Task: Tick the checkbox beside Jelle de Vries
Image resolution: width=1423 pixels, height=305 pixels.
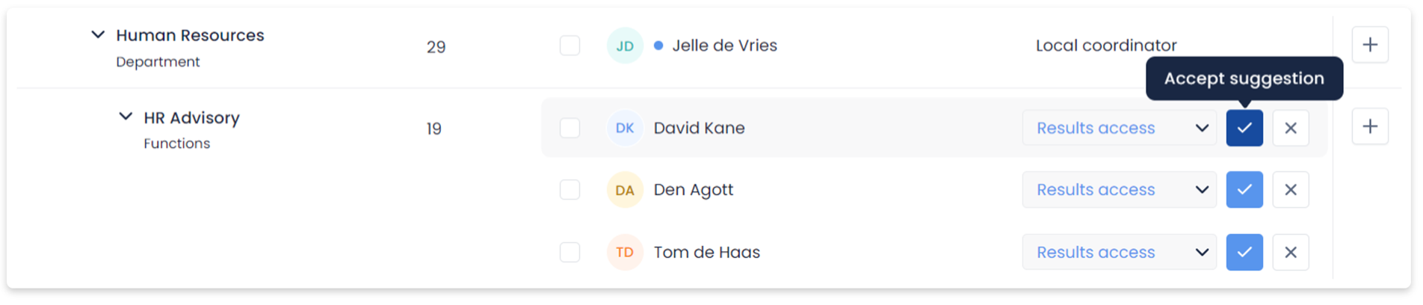Action: pyautogui.click(x=569, y=46)
